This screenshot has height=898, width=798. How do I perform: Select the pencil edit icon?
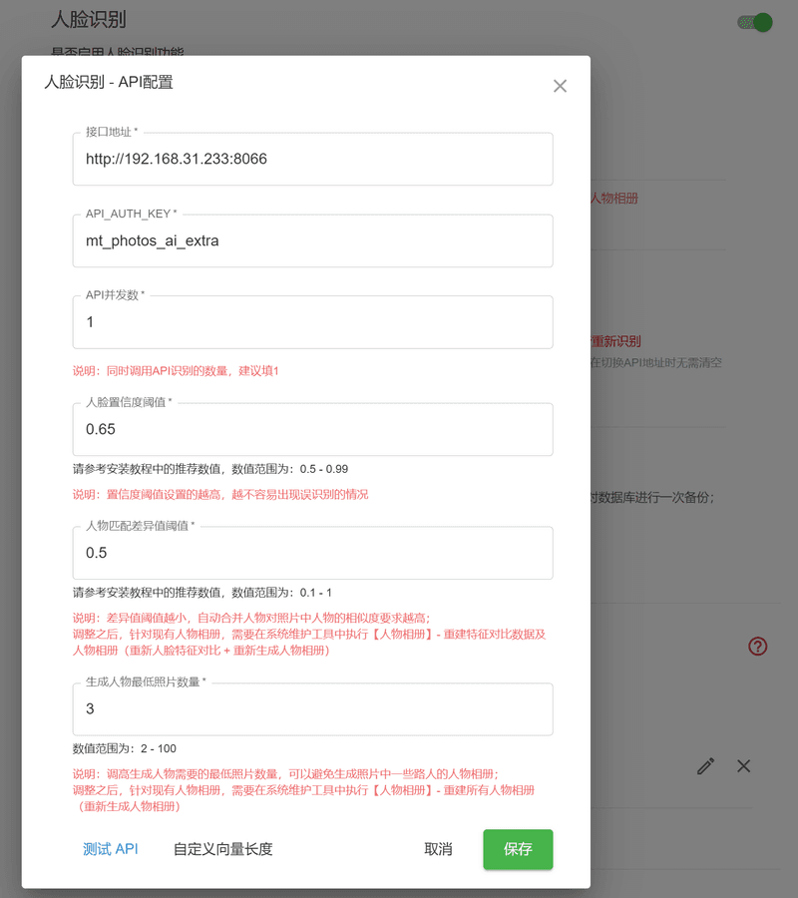[705, 766]
